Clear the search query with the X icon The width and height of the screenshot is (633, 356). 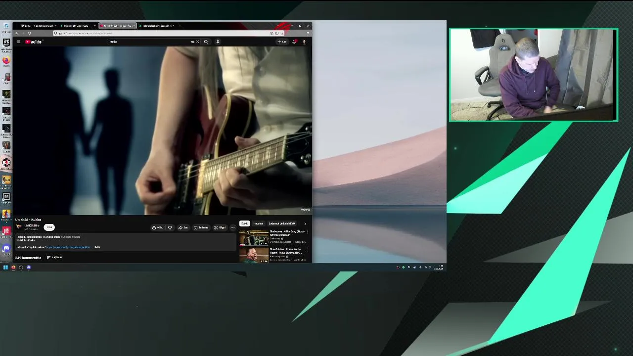click(x=197, y=42)
